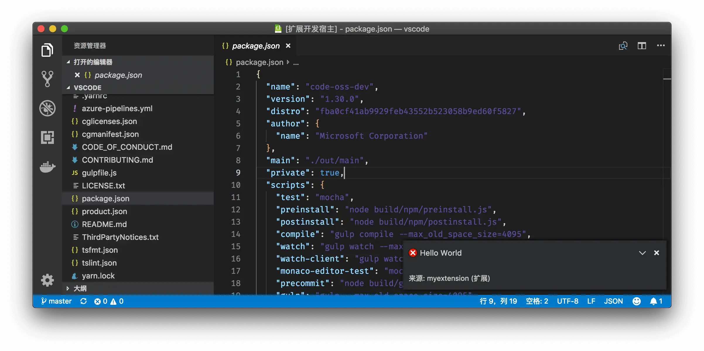Dismiss the Hello World notification

(x=657, y=253)
